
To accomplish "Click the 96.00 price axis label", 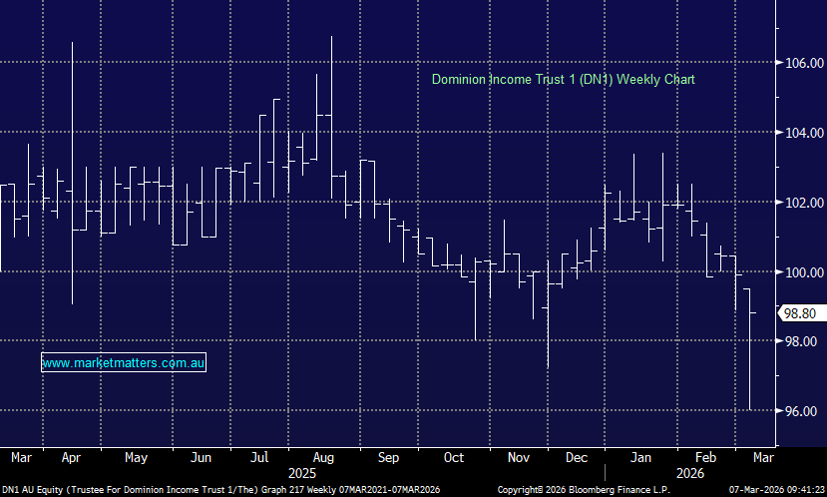I will pyautogui.click(x=803, y=411).
